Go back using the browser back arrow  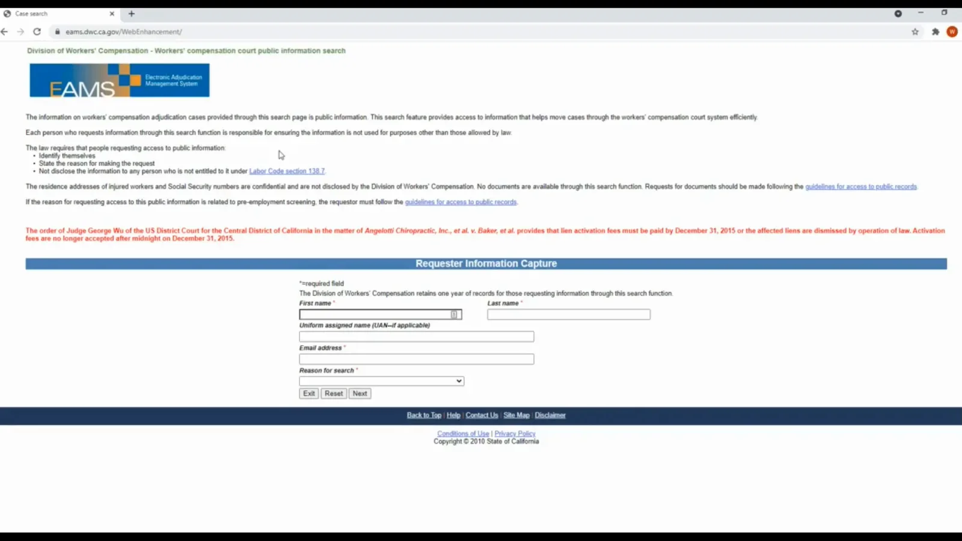[x=5, y=32]
